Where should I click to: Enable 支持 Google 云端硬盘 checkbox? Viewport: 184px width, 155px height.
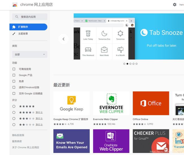click(x=14, y=93)
